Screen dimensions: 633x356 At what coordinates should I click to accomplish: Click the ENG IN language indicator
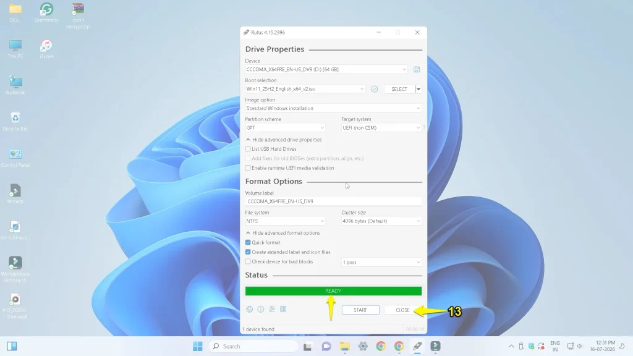coord(555,346)
